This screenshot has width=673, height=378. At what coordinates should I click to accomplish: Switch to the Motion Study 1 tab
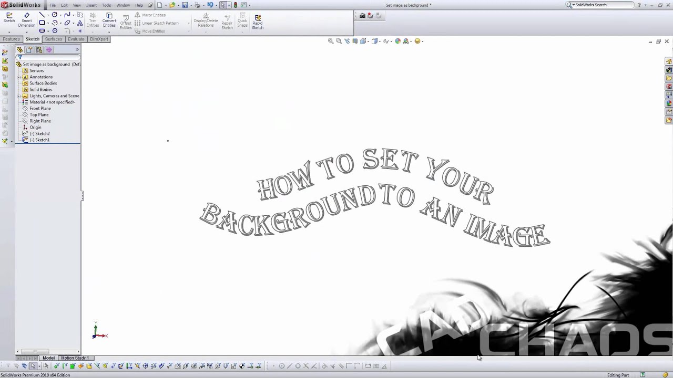coord(74,358)
